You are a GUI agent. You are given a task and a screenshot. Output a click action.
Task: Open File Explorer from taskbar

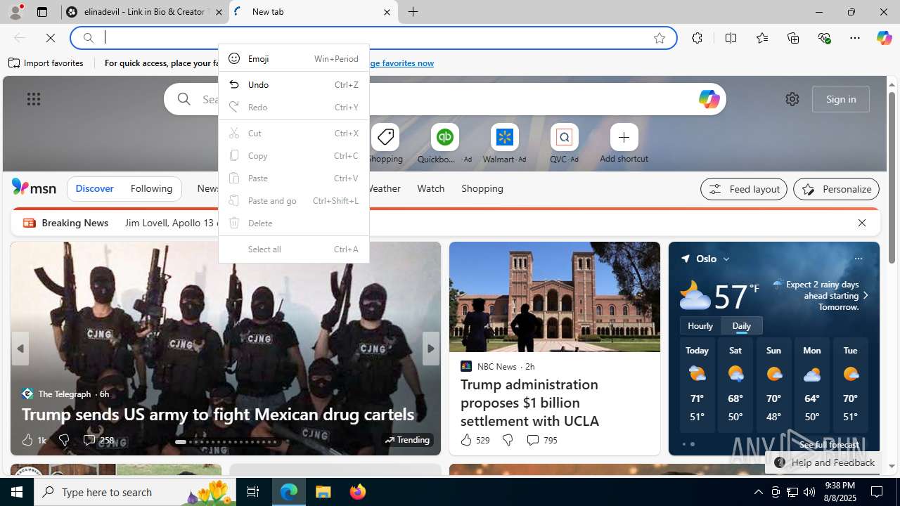pos(323,492)
